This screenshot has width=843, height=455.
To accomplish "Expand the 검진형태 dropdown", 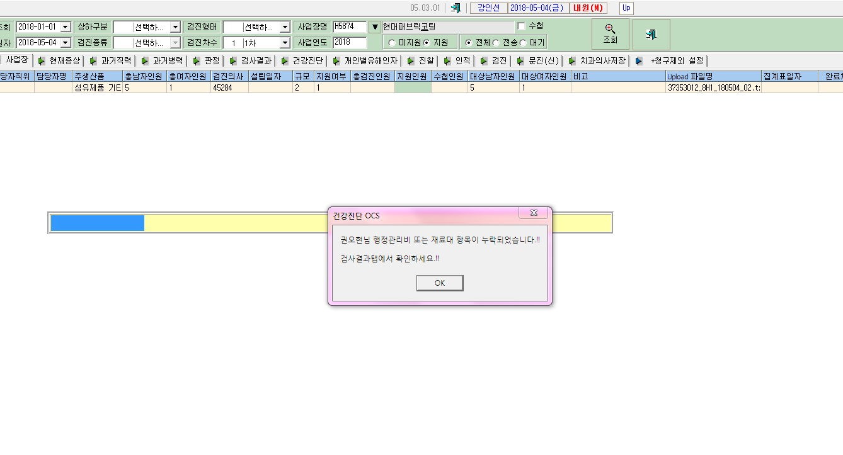I will coord(285,27).
